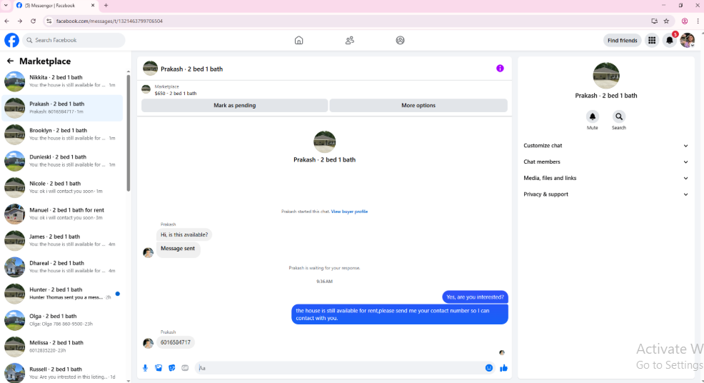This screenshot has height=383, width=704.
Task: Open the Dunieski 2 bed 1 bath chat
Action: [62, 161]
